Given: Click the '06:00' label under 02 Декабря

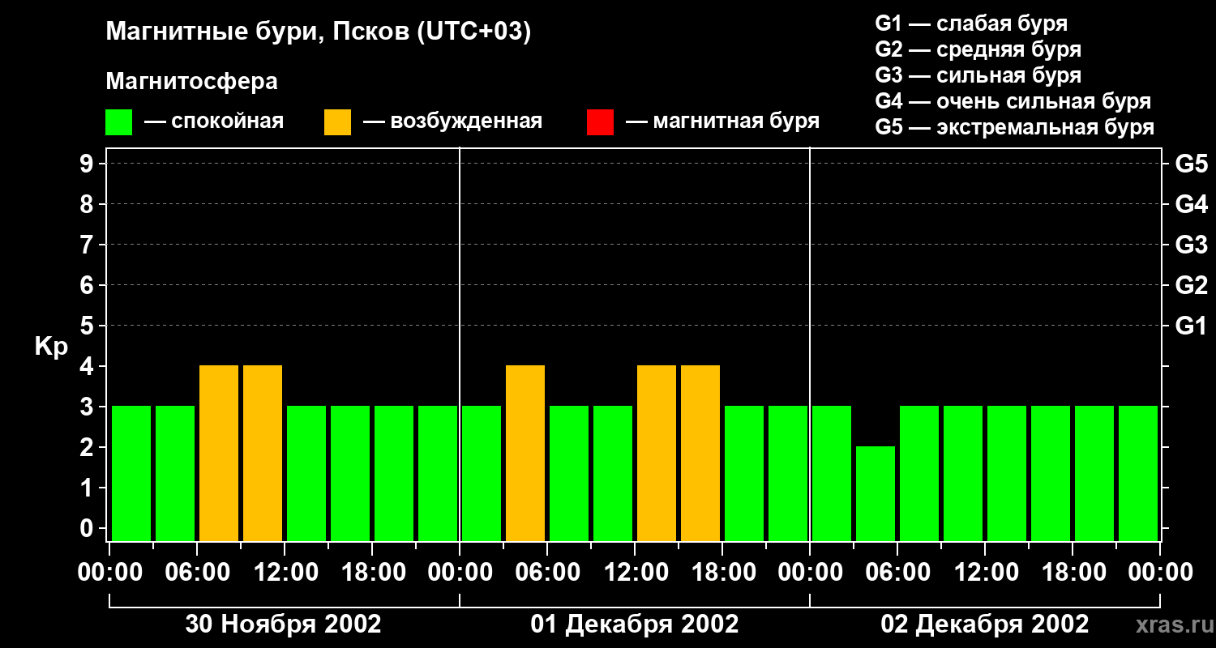Looking at the screenshot, I should pos(897,573).
